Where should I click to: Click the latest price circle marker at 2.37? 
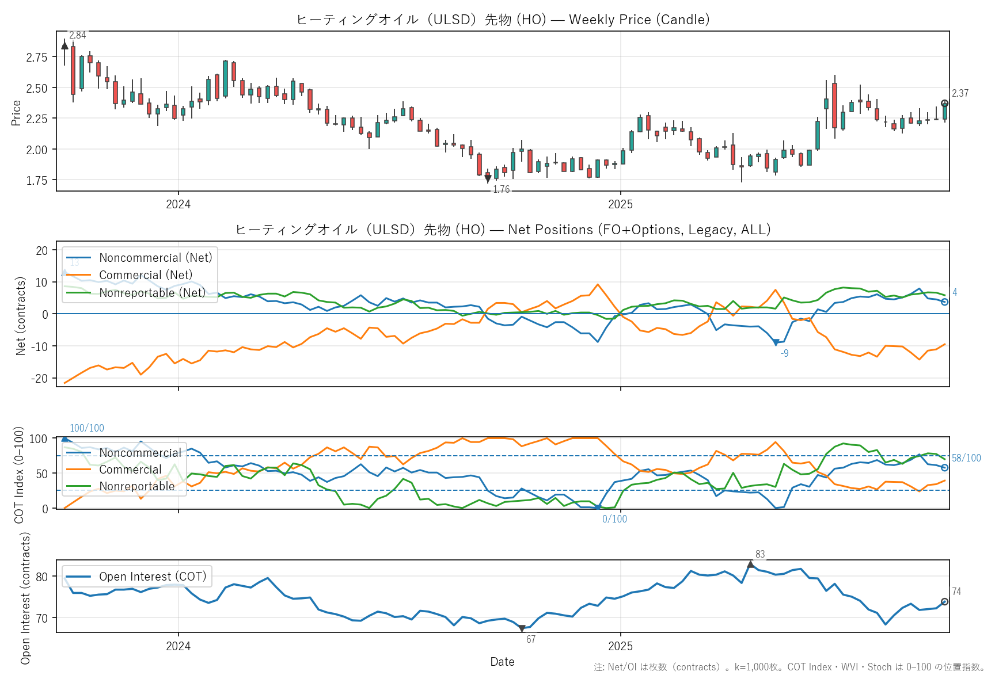944,104
